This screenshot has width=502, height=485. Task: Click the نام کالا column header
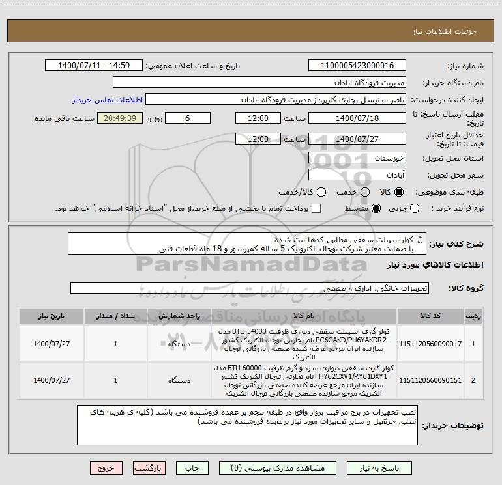point(304,316)
